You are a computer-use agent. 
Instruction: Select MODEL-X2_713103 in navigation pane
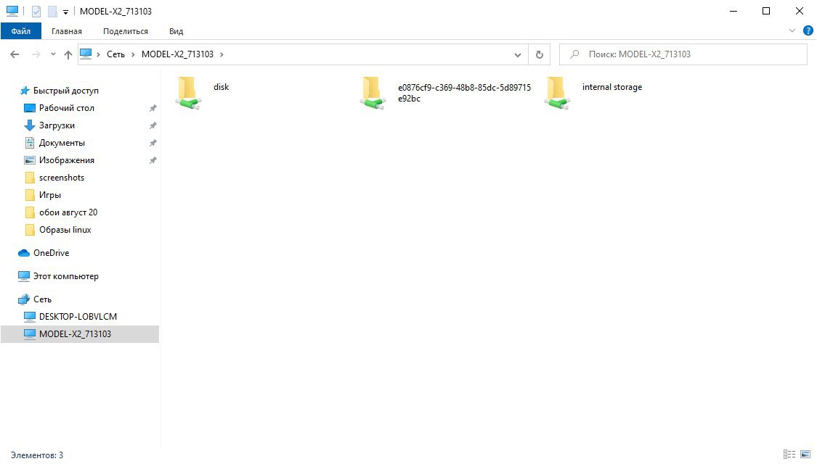click(80, 334)
